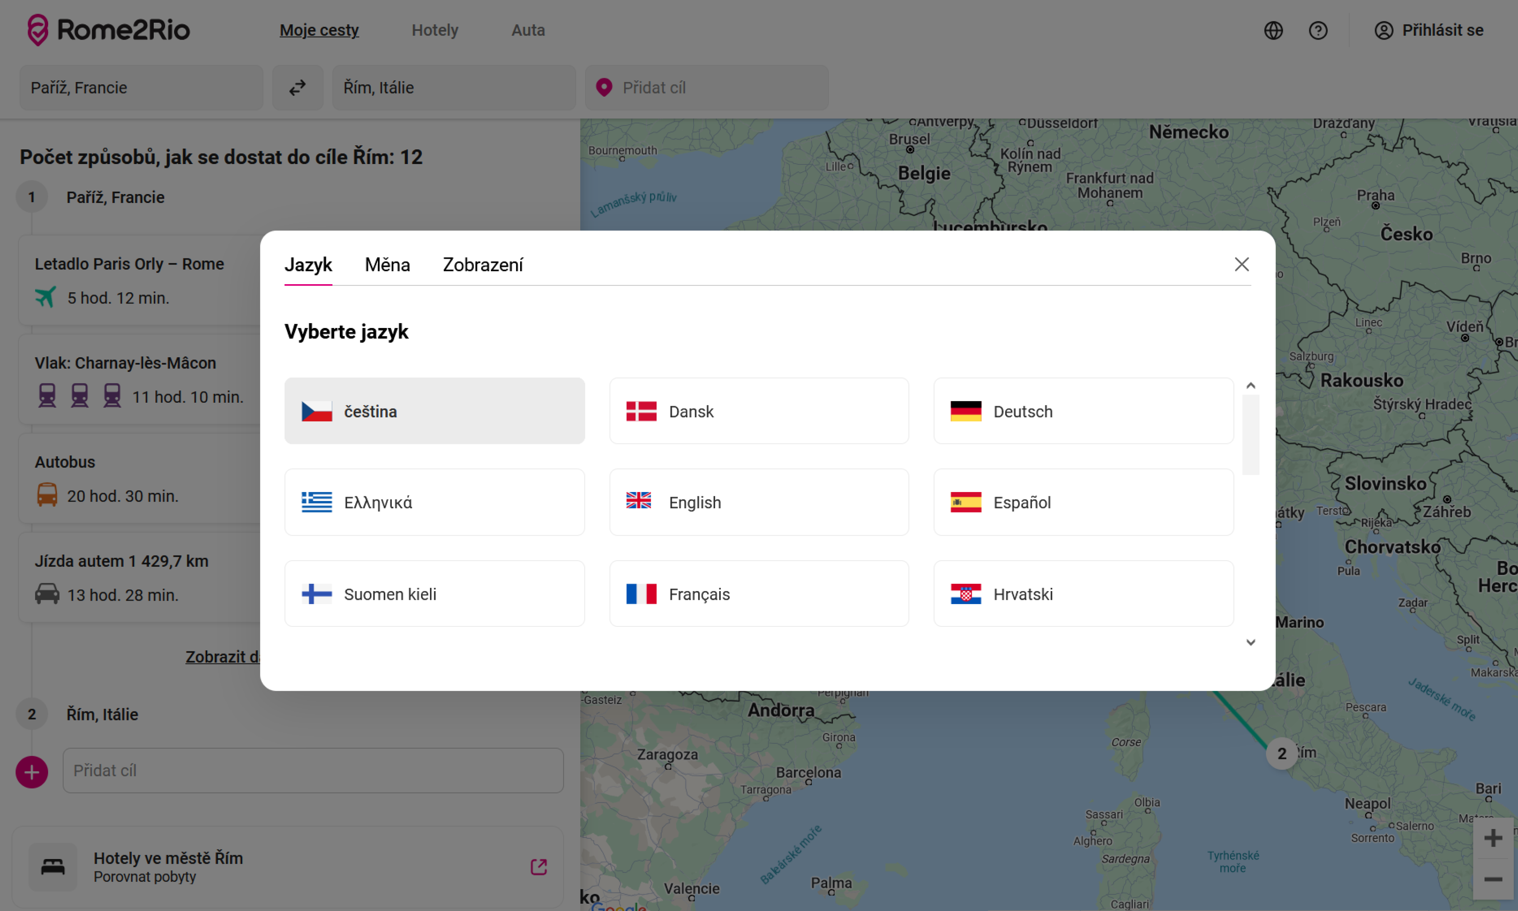1518x911 pixels.
Task: Open the globe language settings icon
Action: (1273, 30)
